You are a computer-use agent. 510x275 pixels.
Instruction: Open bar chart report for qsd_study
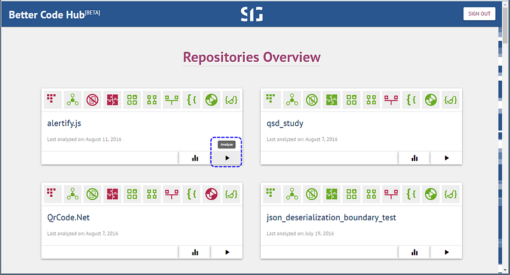coord(414,158)
